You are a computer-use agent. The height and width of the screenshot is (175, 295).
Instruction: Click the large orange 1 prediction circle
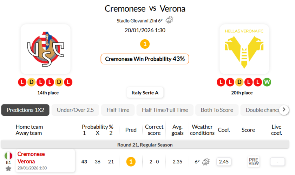145,44
